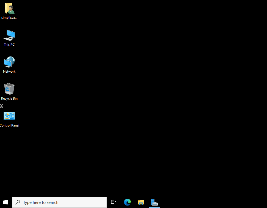Click the magnifier icon in search box

18,202
